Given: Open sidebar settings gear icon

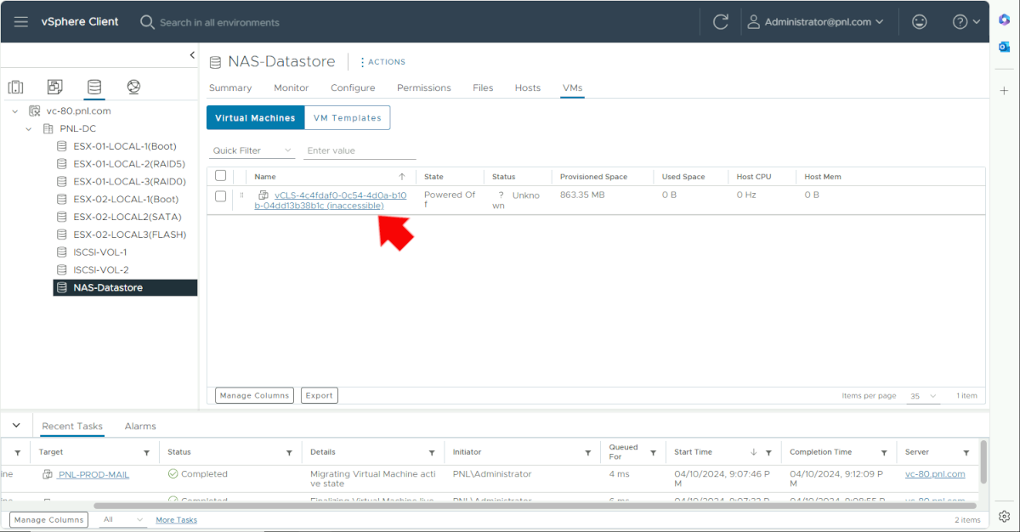Looking at the screenshot, I should point(1004,516).
